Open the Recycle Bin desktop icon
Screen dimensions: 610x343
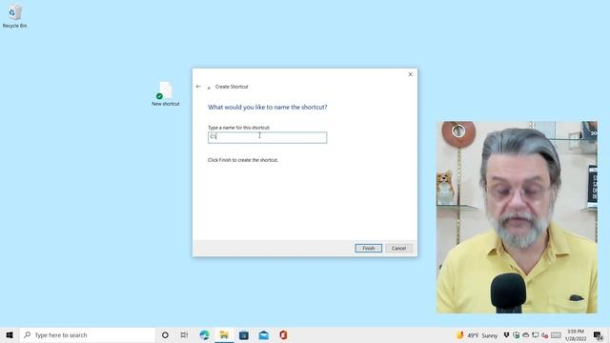[15, 16]
